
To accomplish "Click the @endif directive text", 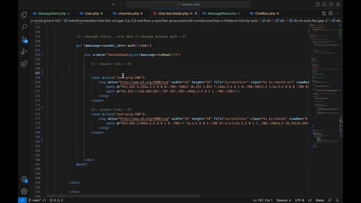I will pos(82,164).
